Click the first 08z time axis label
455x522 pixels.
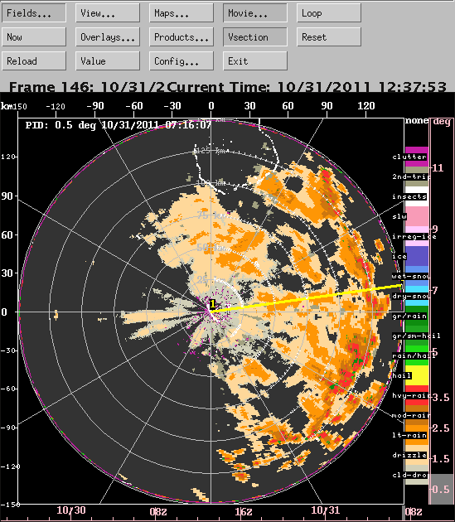158,512
